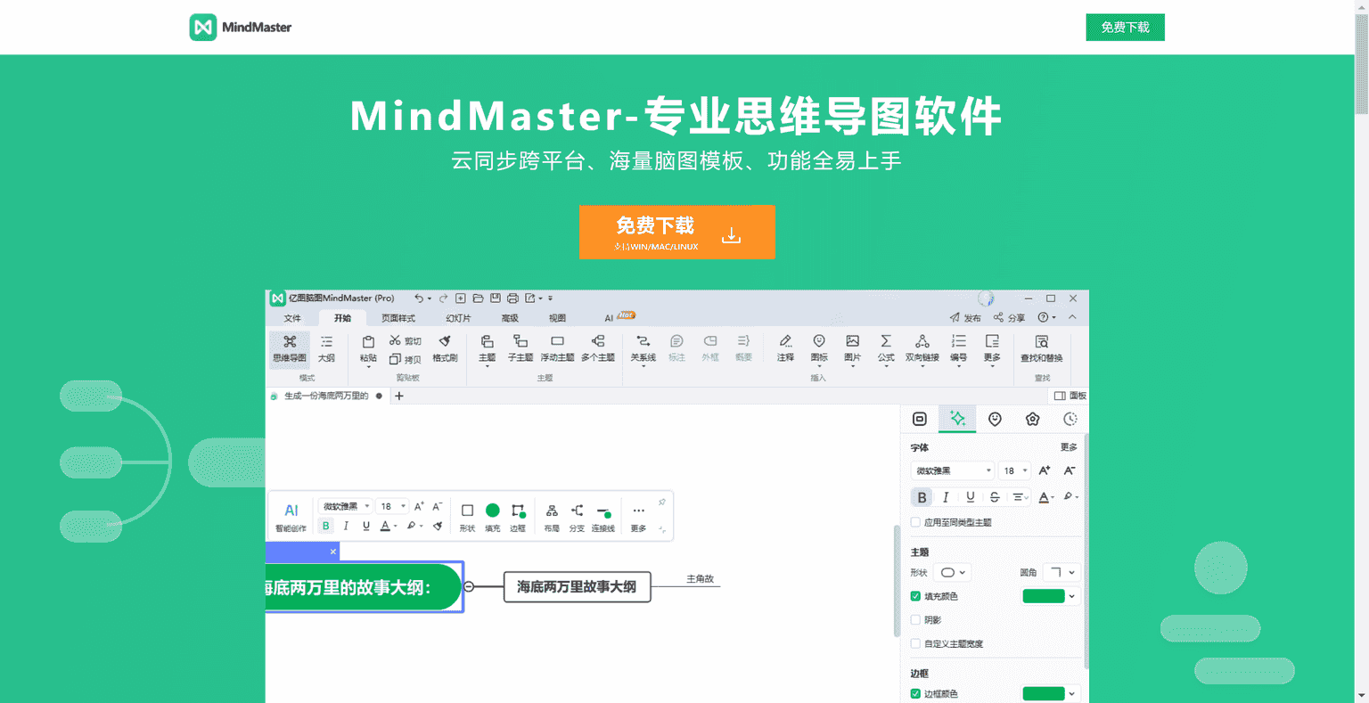Image resolution: width=1369 pixels, height=703 pixels.
Task: Click the 发布 publish button
Action: [965, 317]
